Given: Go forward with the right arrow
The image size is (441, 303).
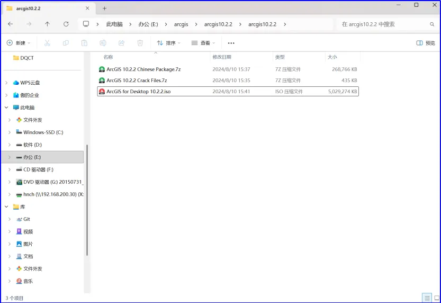Looking at the screenshot, I should pyautogui.click(x=29, y=24).
